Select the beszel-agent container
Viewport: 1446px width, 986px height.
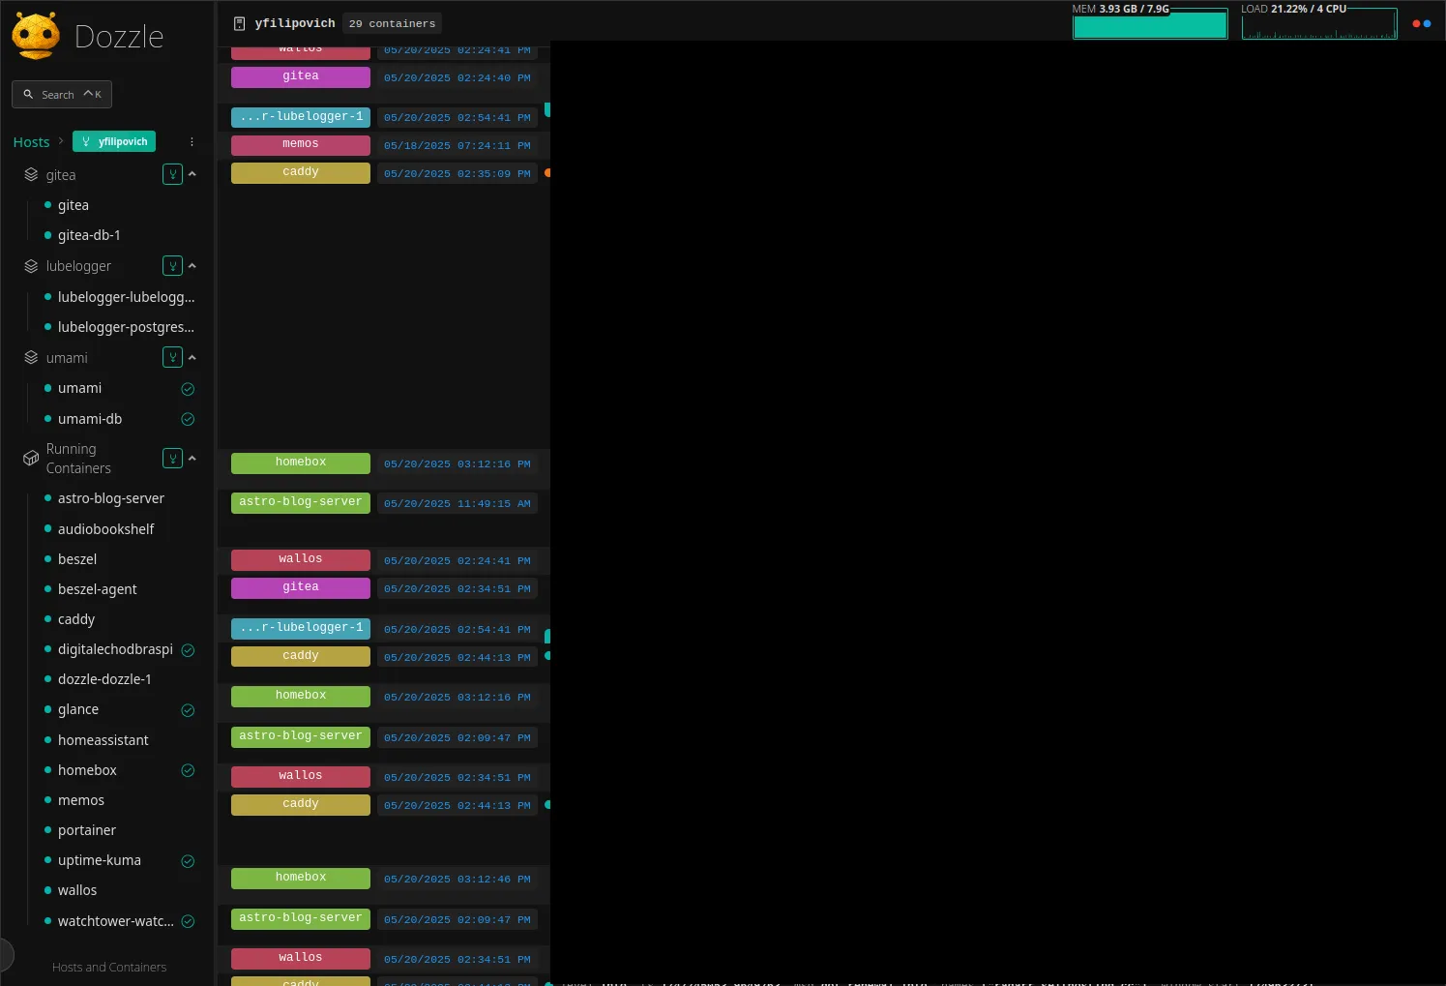pyautogui.click(x=97, y=589)
